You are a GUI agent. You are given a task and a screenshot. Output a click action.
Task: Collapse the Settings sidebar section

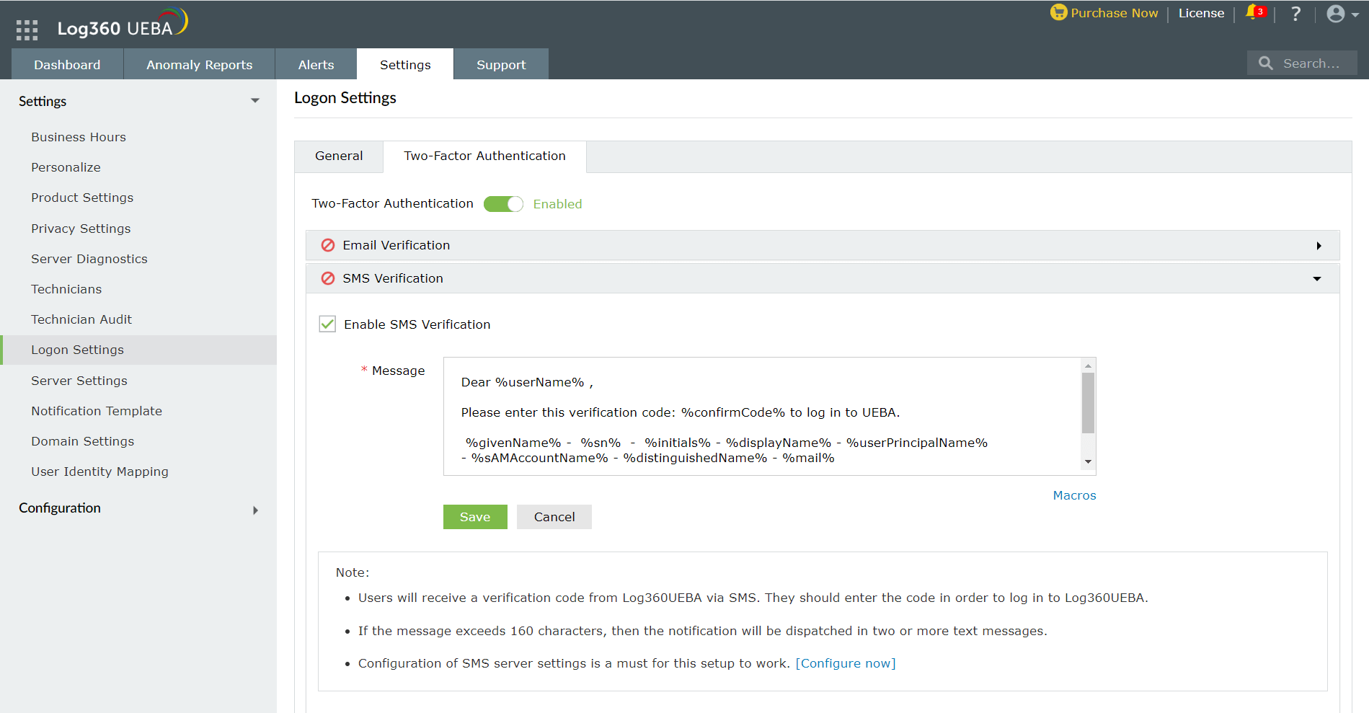[255, 101]
